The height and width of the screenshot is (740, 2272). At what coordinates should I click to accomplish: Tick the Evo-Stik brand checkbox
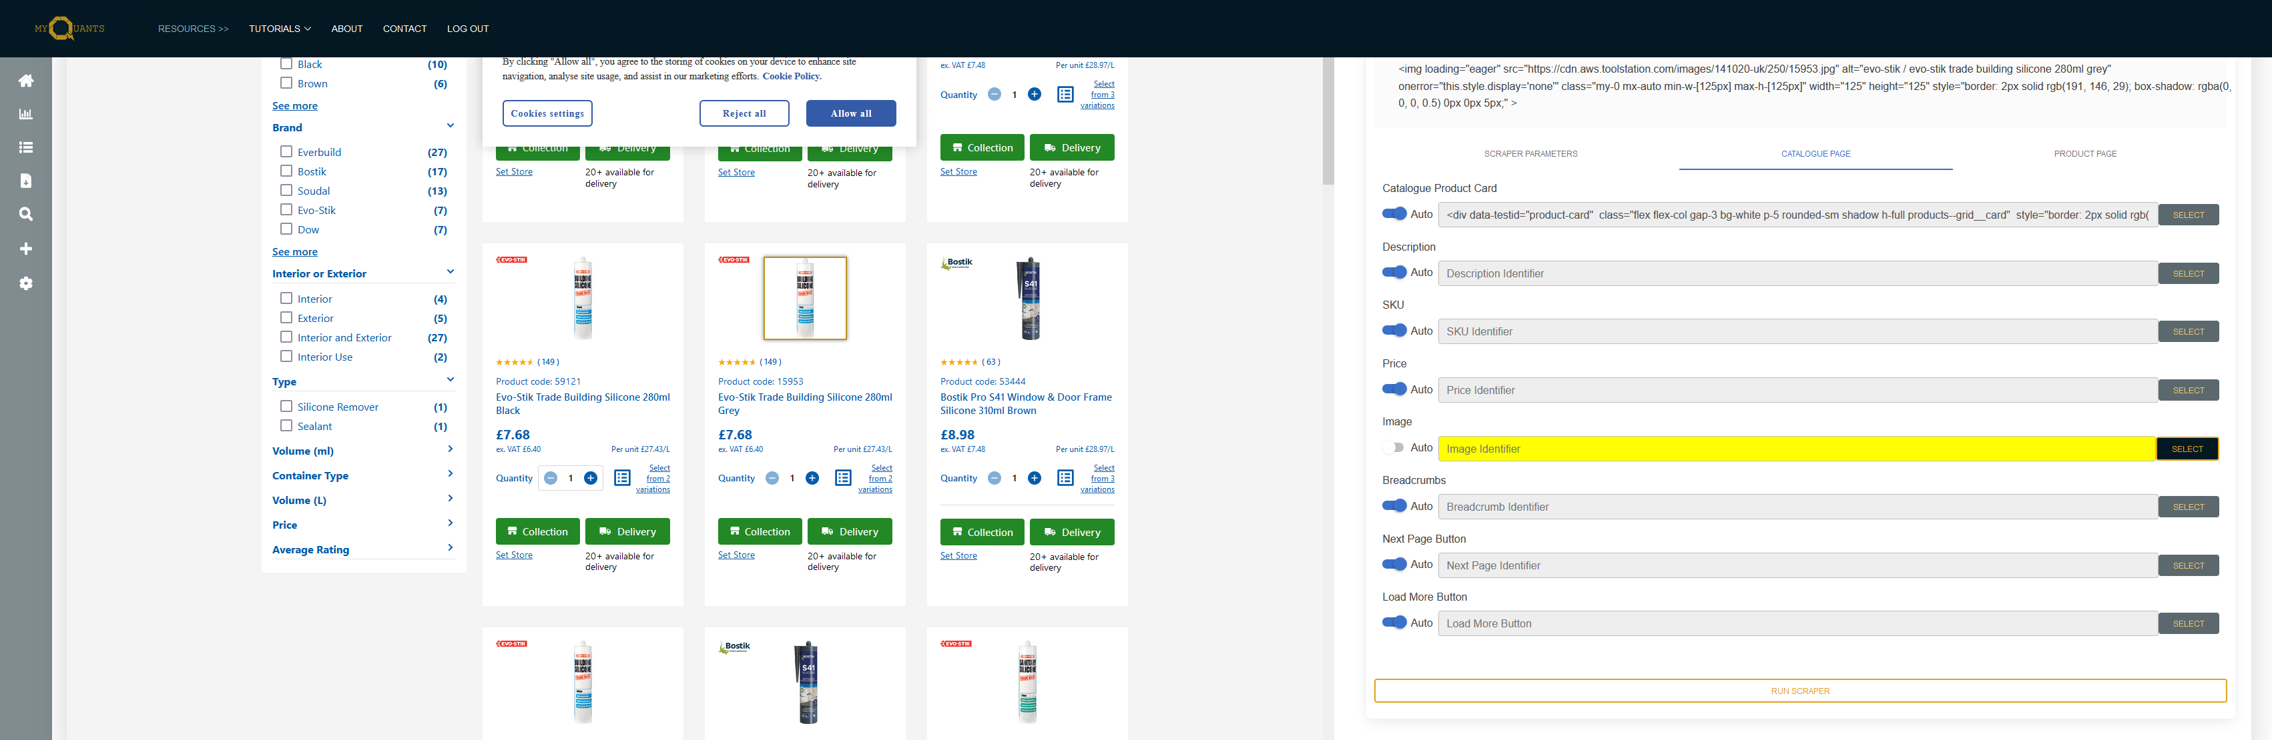(x=286, y=209)
